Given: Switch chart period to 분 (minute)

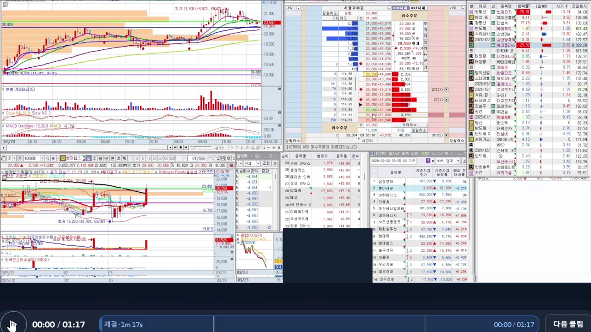Looking at the screenshot, I should [x=113, y=158].
